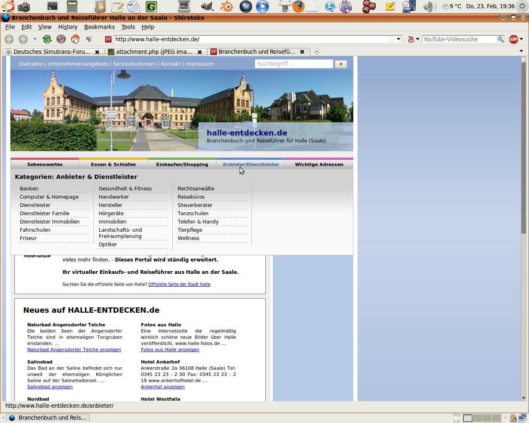Open the new tab plus button
The width and height of the screenshot is (529, 423).
[x=317, y=51]
